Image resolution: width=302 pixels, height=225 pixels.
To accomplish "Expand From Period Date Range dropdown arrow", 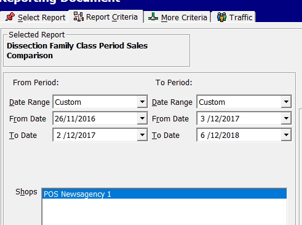I will (142, 102).
